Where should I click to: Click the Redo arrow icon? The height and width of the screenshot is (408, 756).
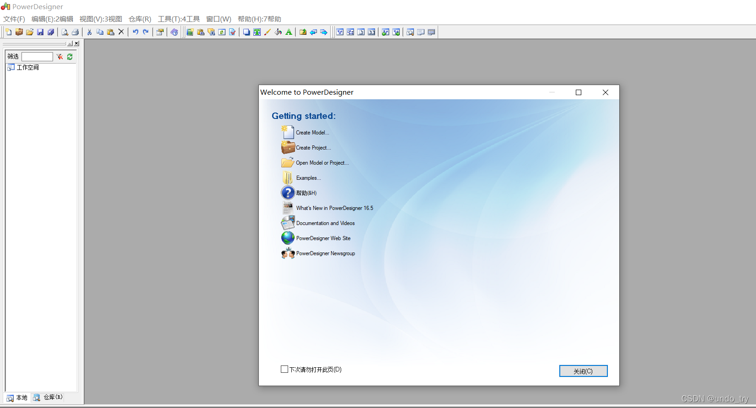click(146, 32)
